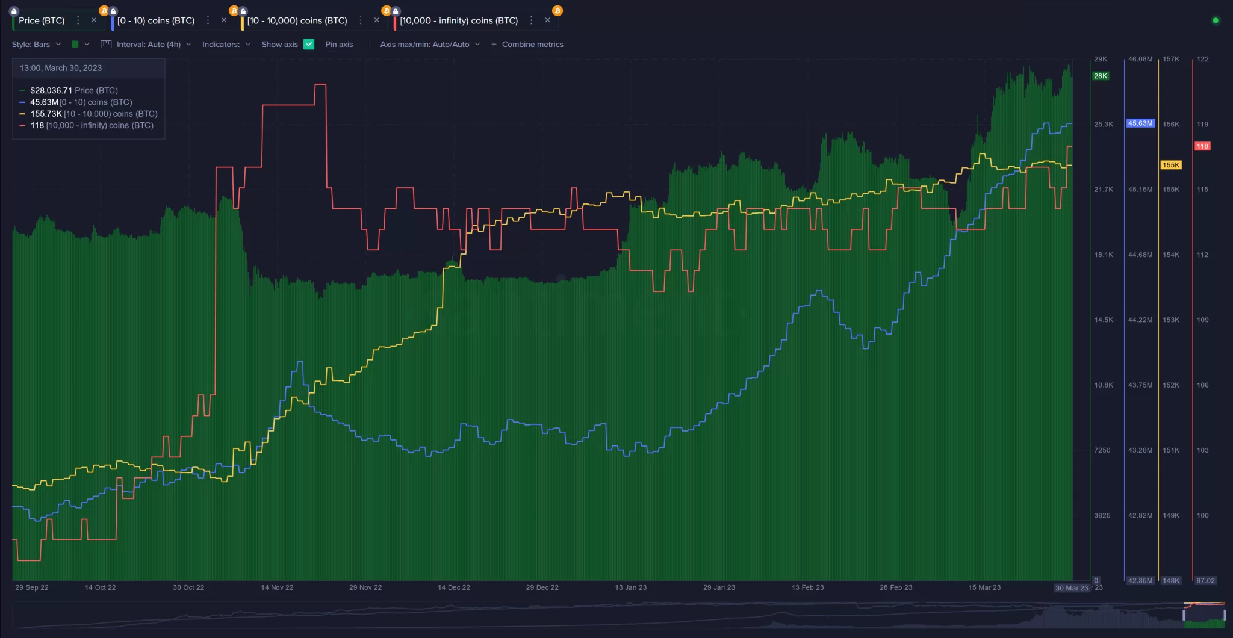Expand the Interval: Auto (4h) dropdown
The height and width of the screenshot is (638, 1233).
tap(154, 44)
